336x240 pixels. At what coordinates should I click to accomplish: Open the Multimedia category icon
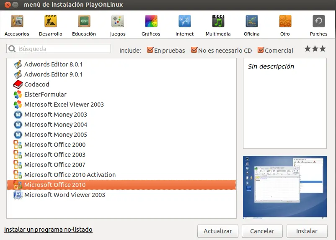point(218,21)
